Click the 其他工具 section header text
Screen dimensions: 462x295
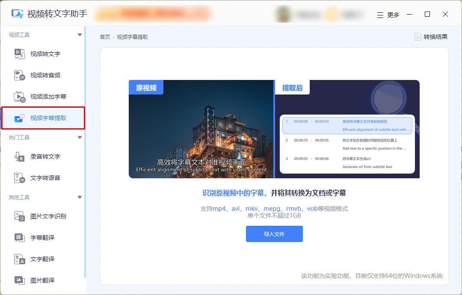coord(19,197)
